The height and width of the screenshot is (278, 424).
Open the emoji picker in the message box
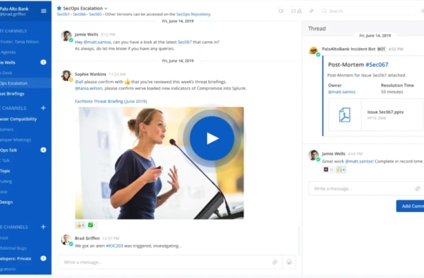click(x=289, y=262)
